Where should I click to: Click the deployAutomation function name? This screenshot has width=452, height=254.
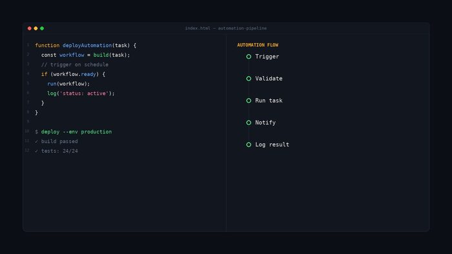click(x=87, y=46)
